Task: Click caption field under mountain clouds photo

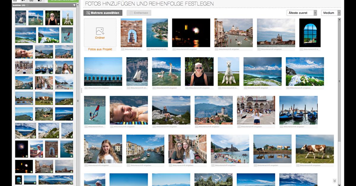Action: tap(264, 88)
